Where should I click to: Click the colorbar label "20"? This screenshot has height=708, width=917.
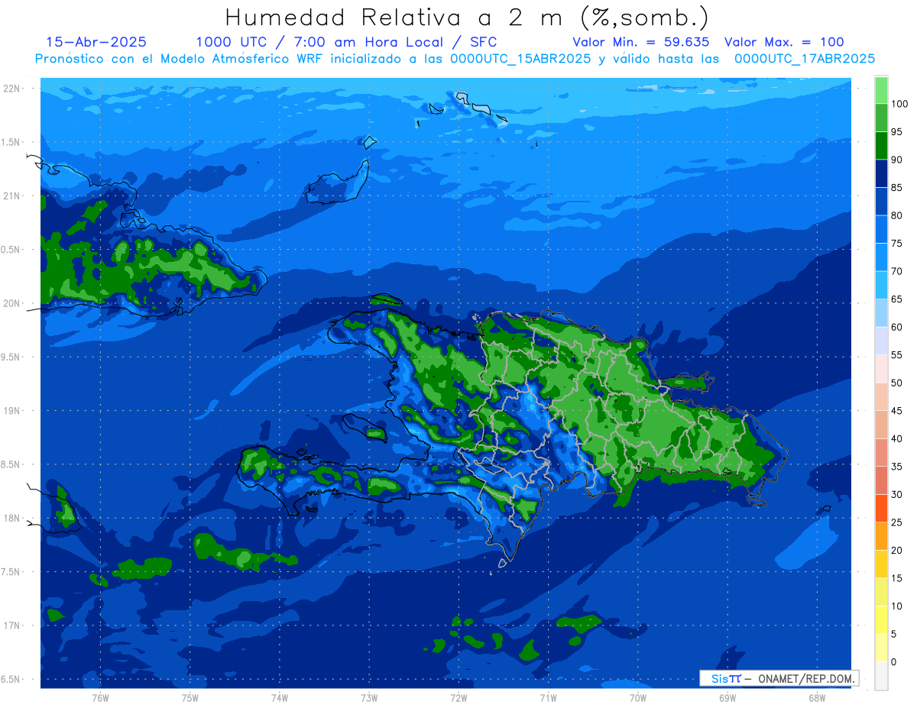(896, 551)
